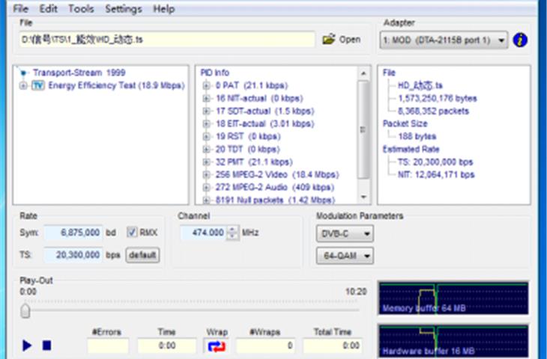Open the File menu

tap(20, 9)
